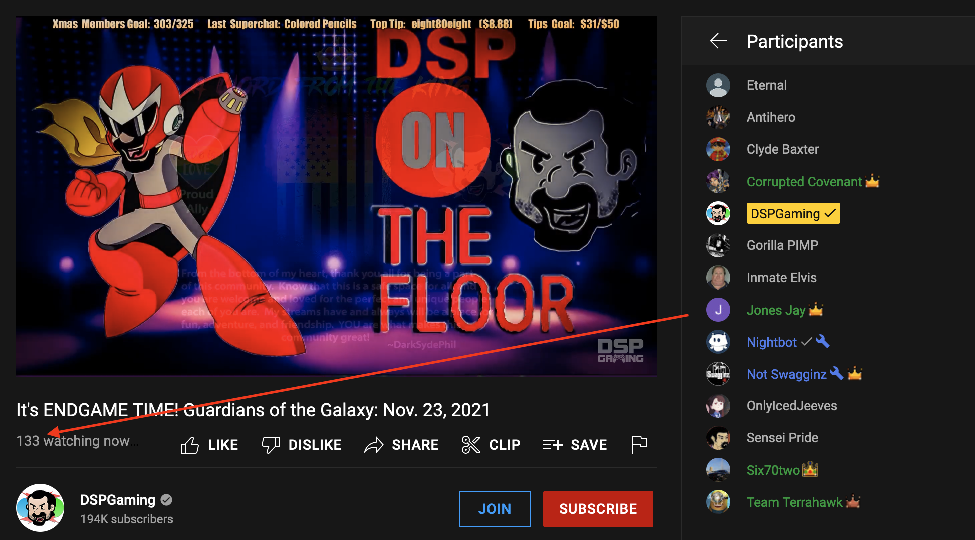Select participant name OnlyIcedJeeves
The height and width of the screenshot is (540, 975).
click(x=792, y=406)
